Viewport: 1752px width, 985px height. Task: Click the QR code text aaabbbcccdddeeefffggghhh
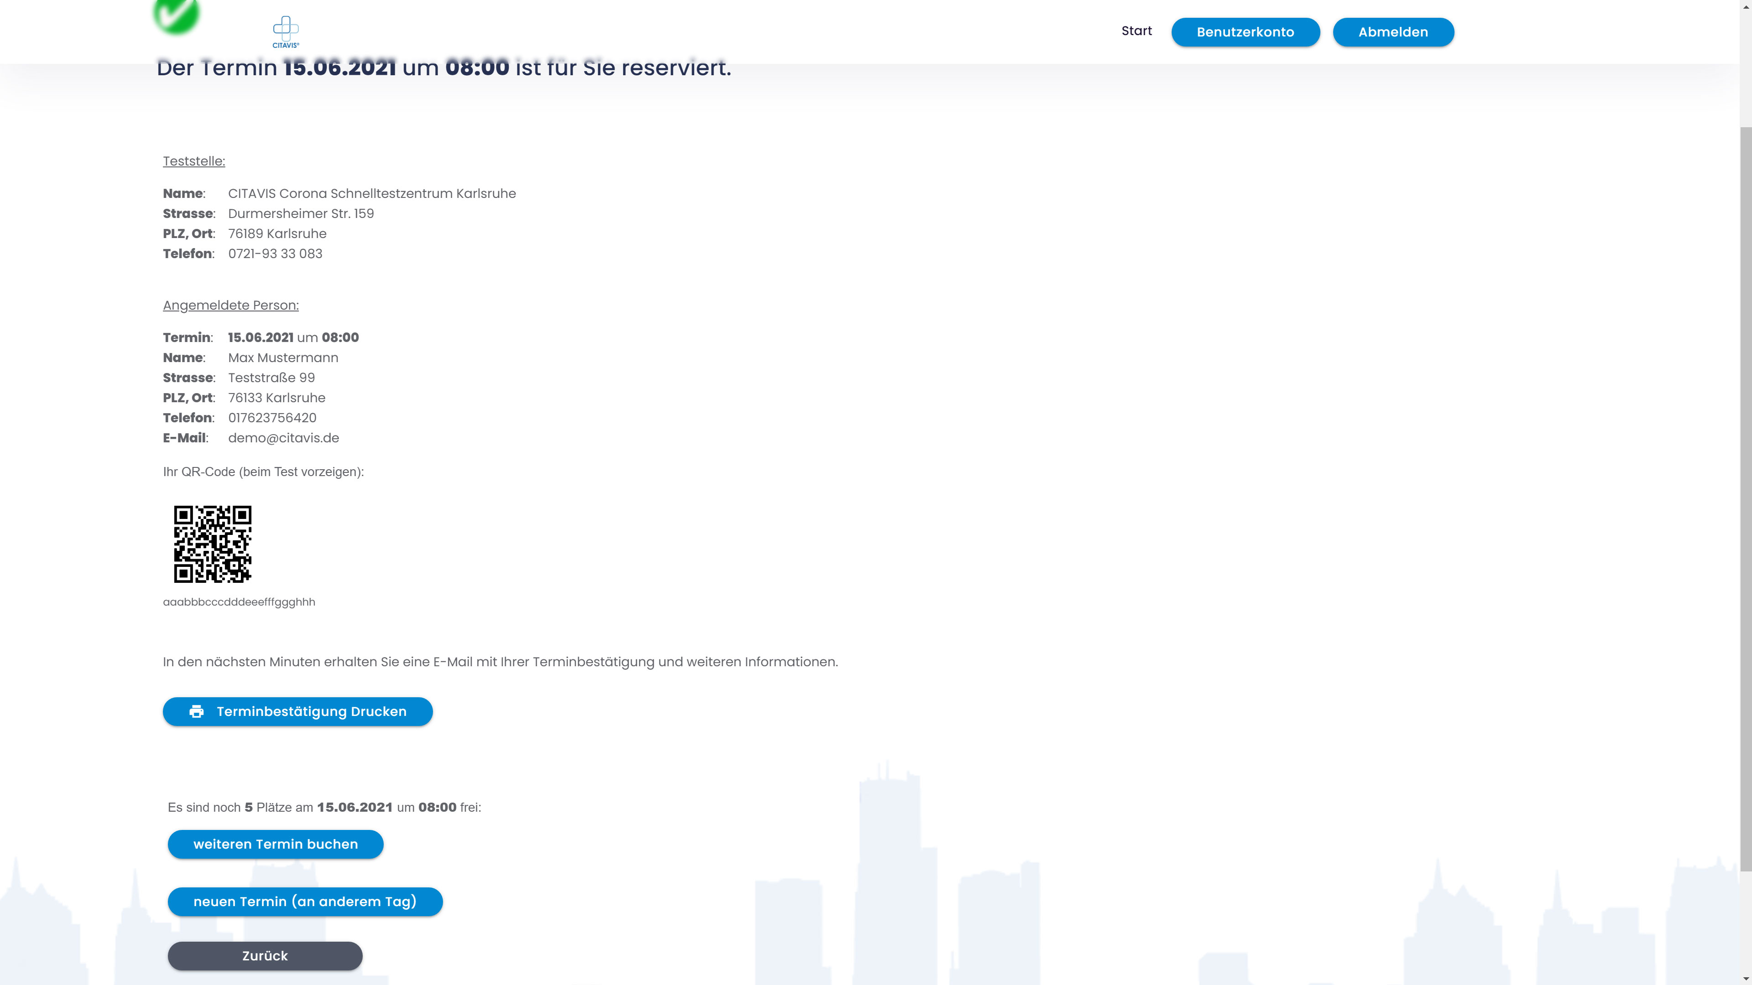[x=239, y=601]
